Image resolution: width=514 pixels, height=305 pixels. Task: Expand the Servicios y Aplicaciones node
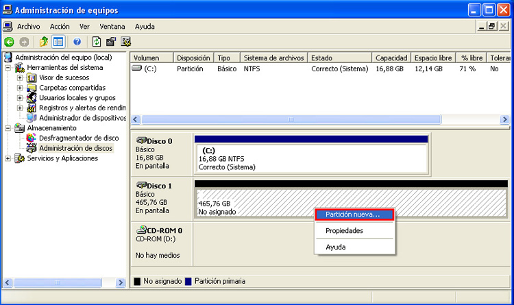pos(8,159)
